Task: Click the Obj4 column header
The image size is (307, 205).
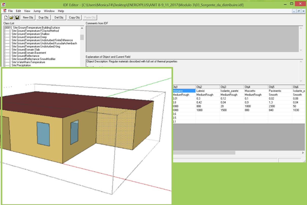Action: coord(256,87)
